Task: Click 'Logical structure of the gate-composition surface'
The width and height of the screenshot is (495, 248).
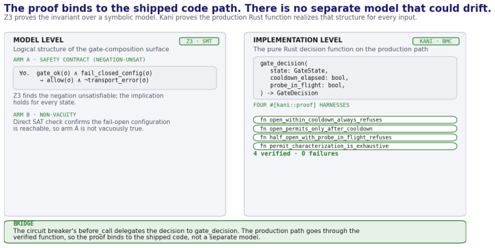Action: point(91,49)
